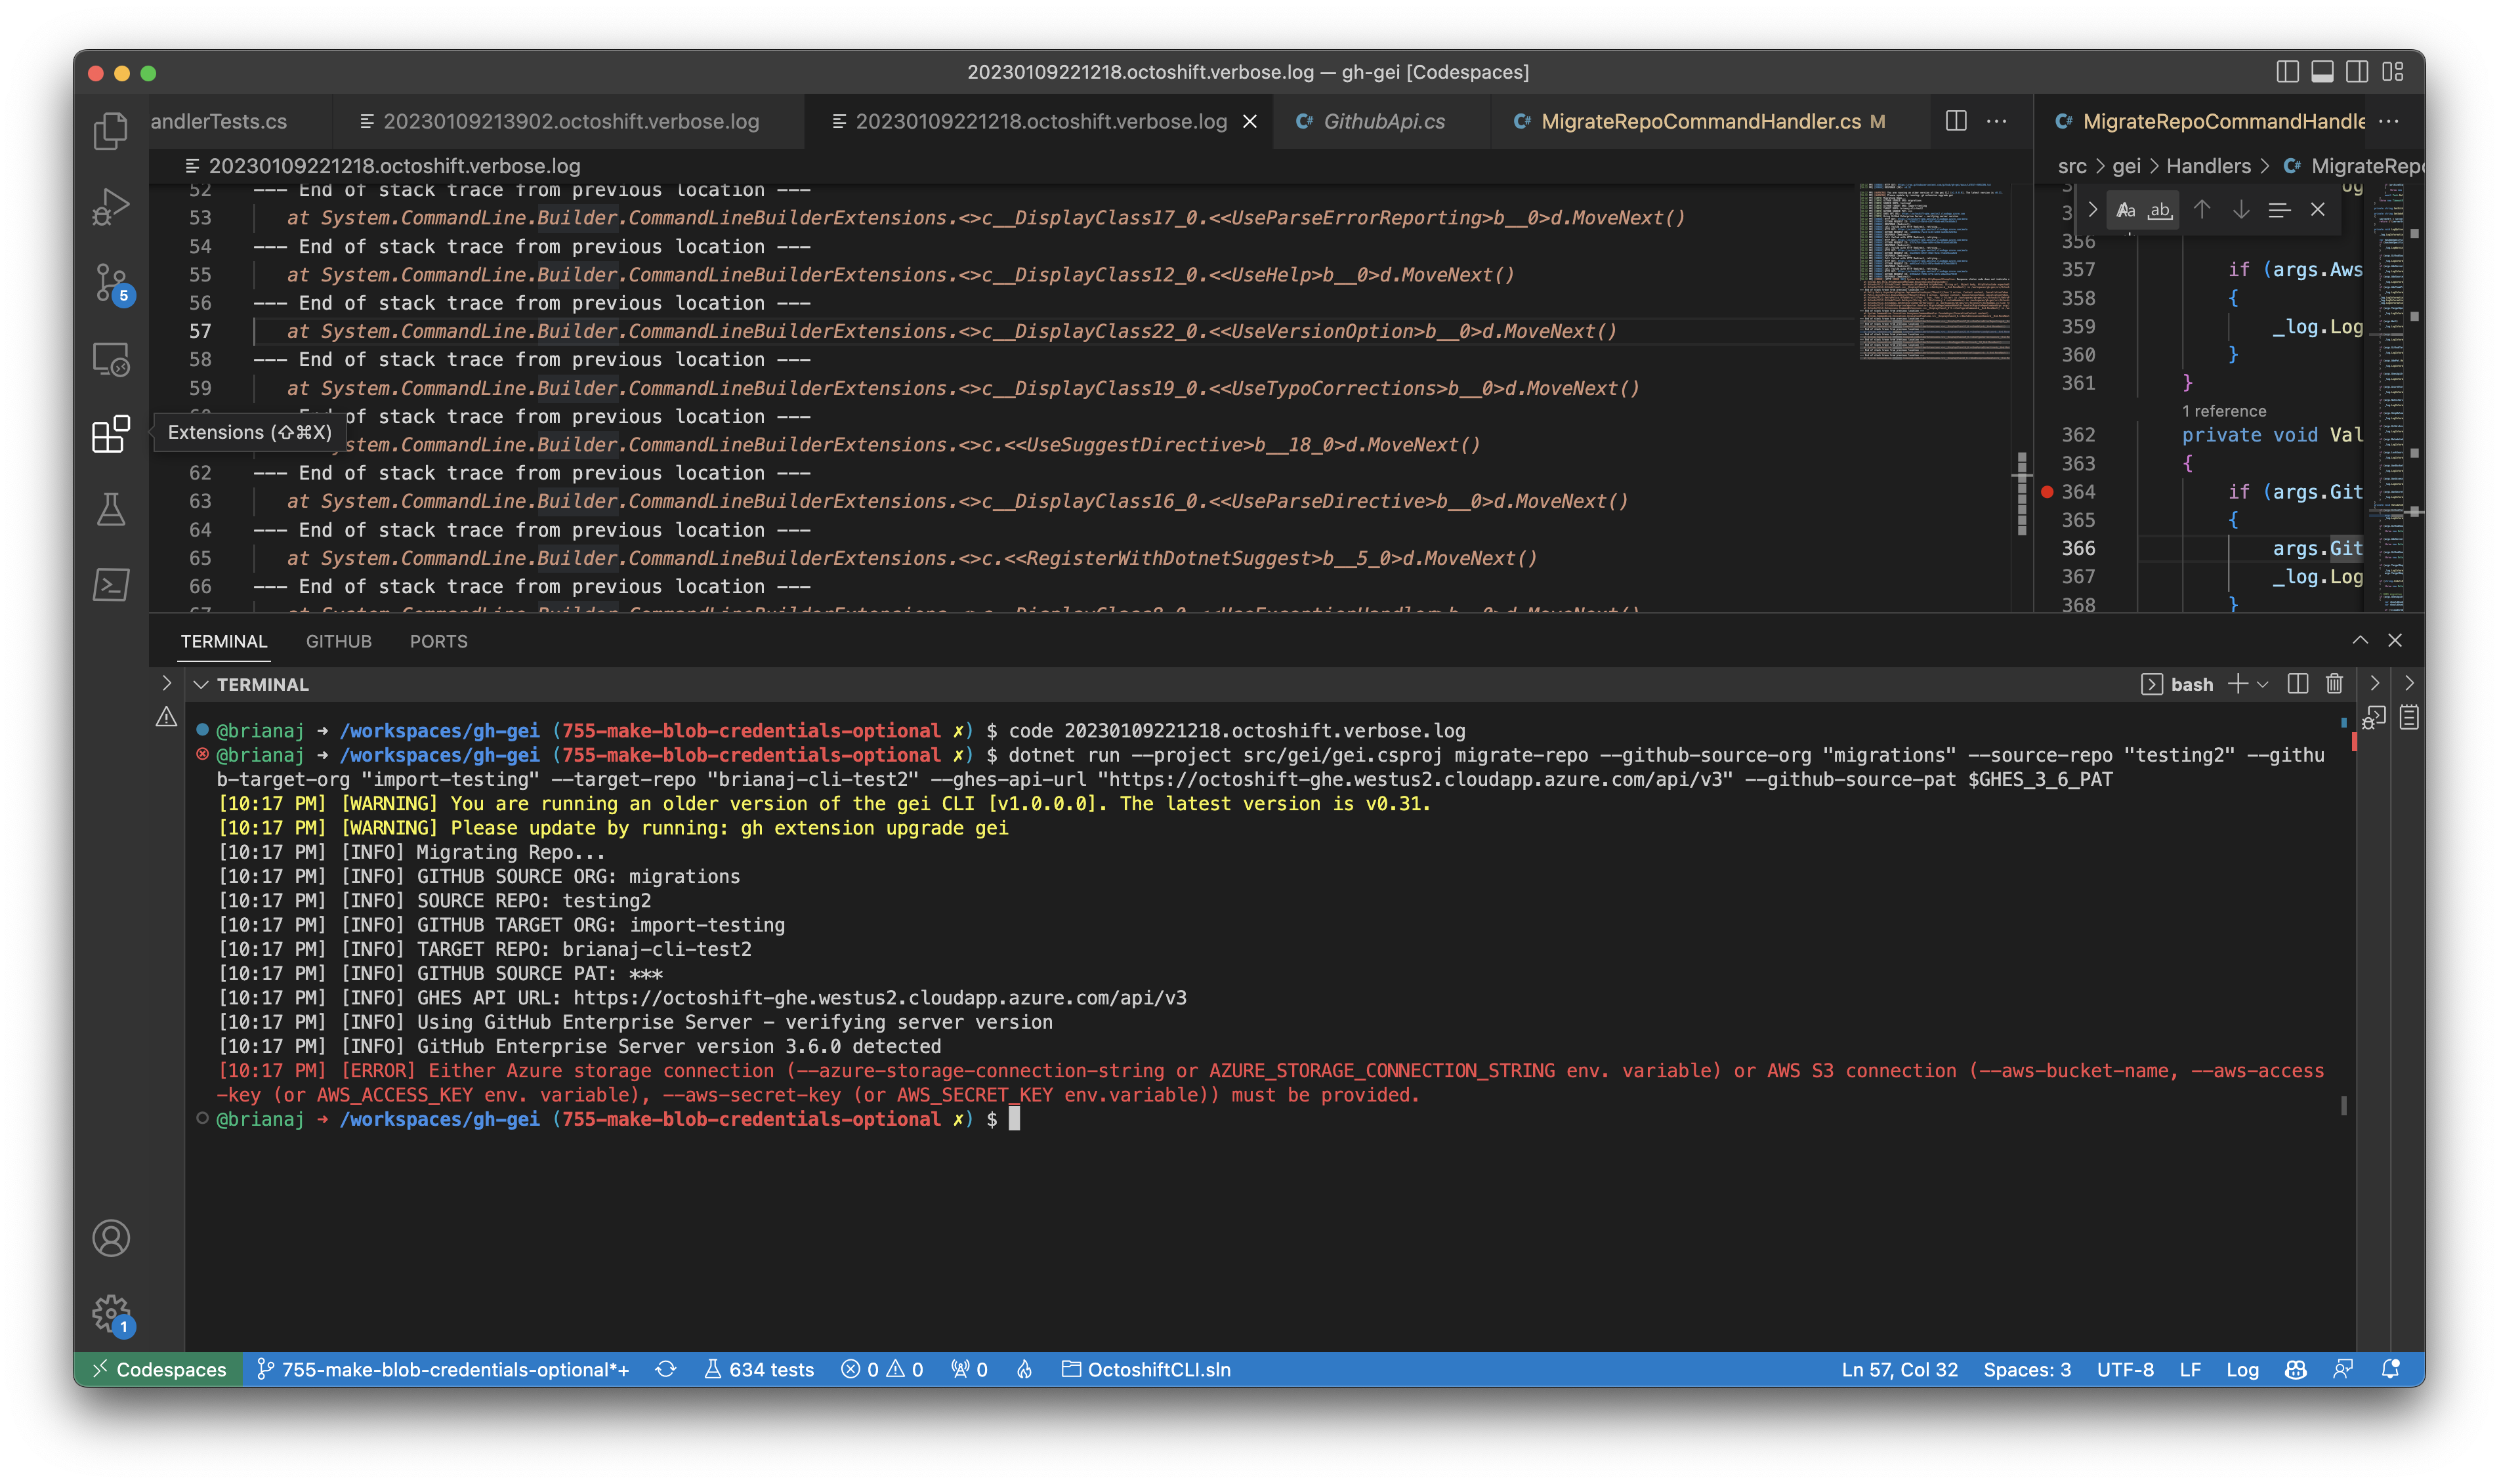Open Run and Debug view

(x=110, y=206)
